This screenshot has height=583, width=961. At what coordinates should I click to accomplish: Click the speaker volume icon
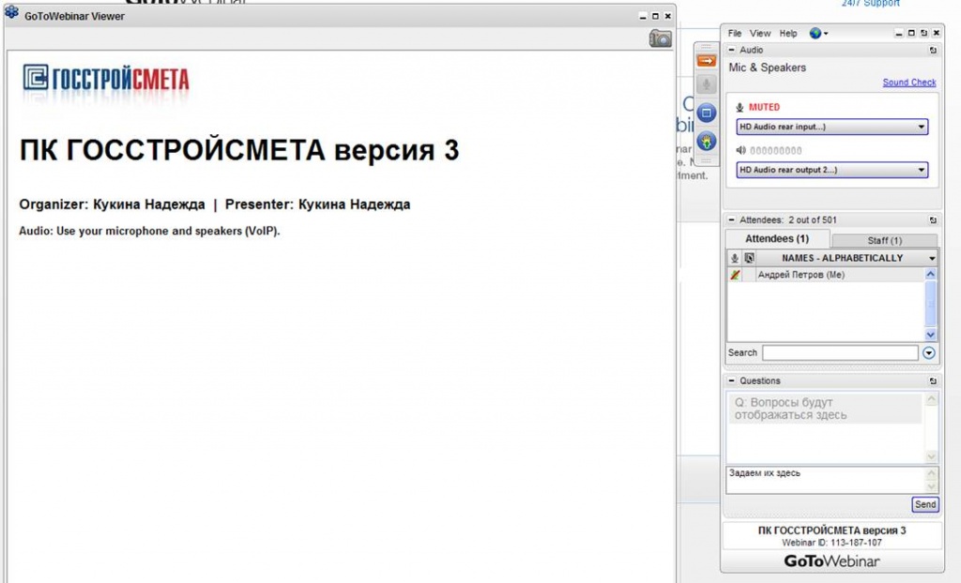(x=740, y=150)
